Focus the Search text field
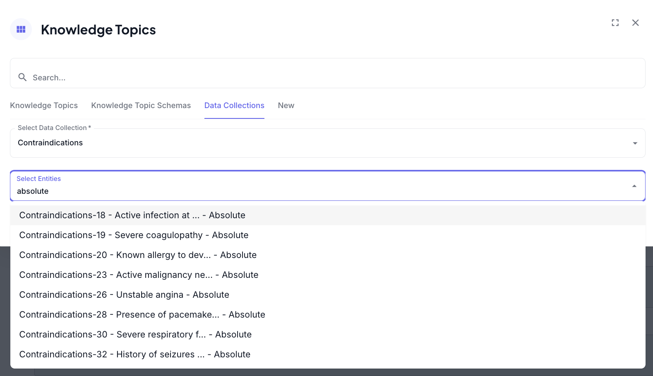The height and width of the screenshot is (376, 653). (x=331, y=77)
